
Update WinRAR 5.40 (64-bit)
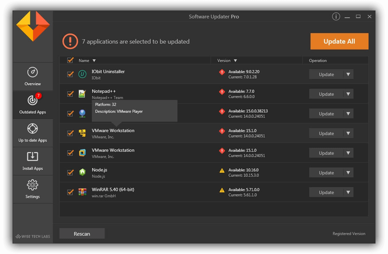[326, 192]
